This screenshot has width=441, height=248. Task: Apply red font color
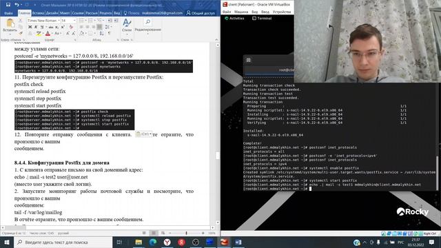pos(48,34)
